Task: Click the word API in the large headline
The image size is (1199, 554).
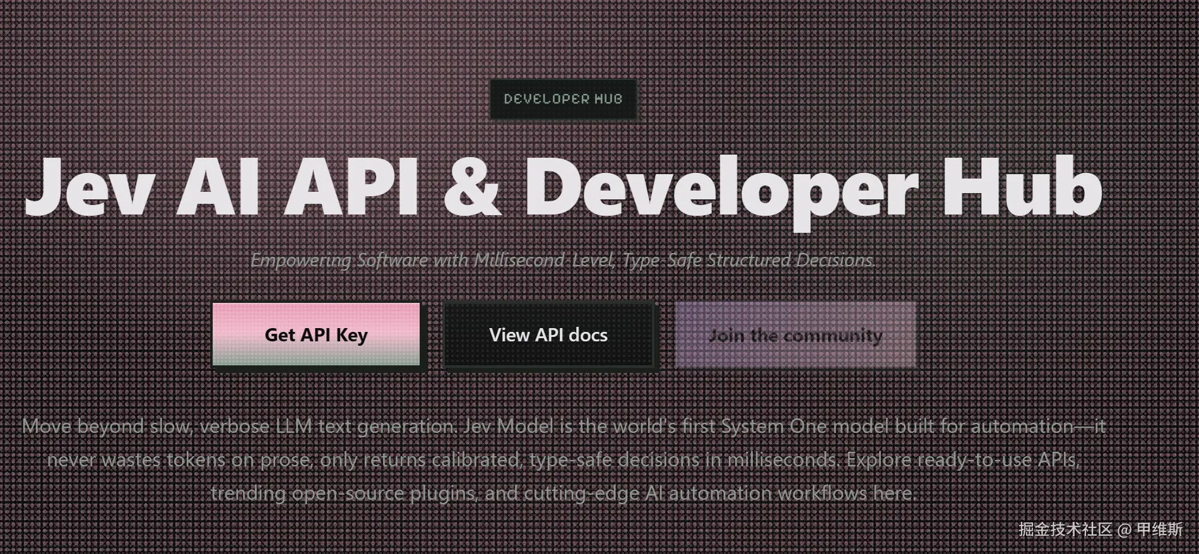Action: pos(351,187)
